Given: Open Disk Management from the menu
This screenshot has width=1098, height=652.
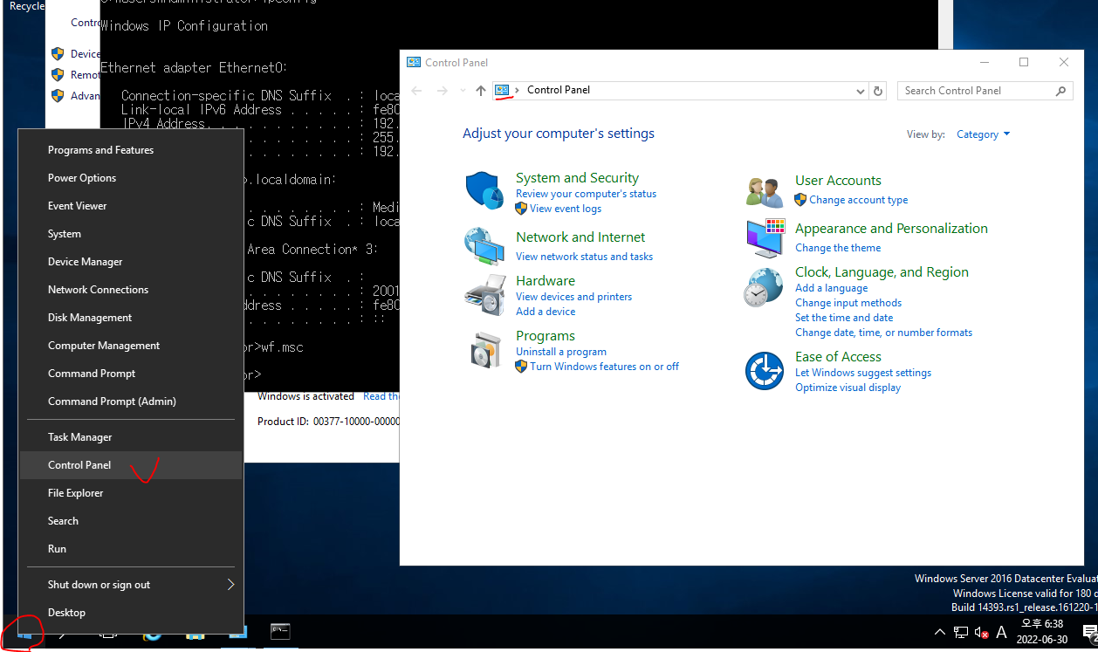Looking at the screenshot, I should pos(131,318).
